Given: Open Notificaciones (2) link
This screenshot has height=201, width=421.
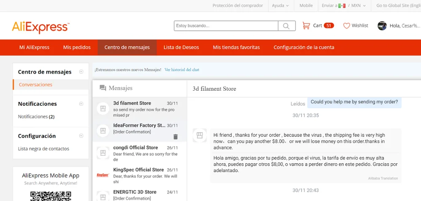Looking at the screenshot, I should (x=36, y=117).
